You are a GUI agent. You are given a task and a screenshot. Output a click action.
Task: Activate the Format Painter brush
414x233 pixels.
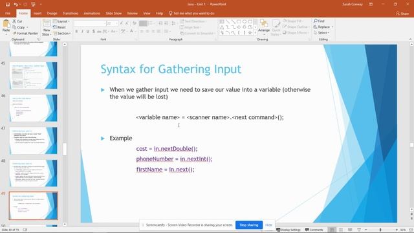click(25, 33)
